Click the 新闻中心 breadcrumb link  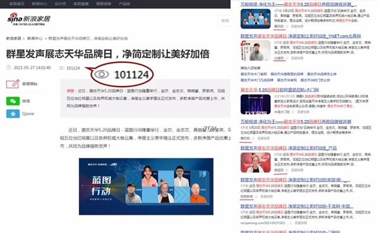[35, 39]
